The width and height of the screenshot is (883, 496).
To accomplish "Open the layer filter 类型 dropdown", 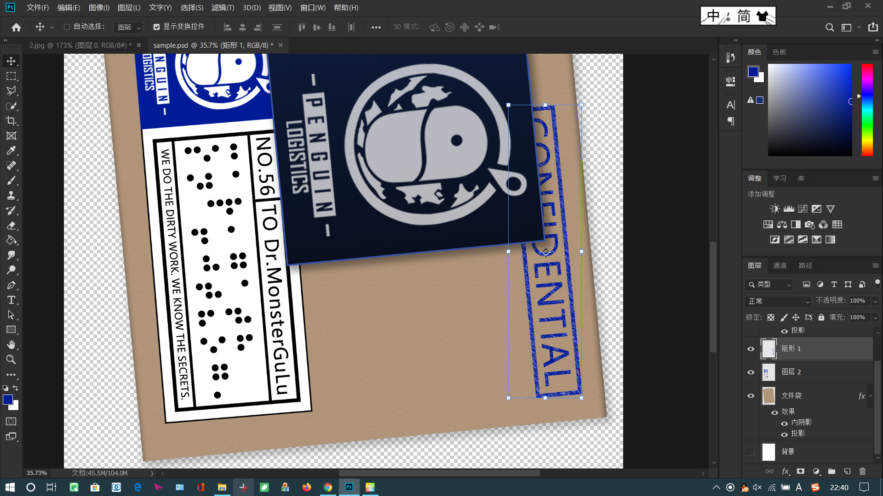I will [769, 285].
